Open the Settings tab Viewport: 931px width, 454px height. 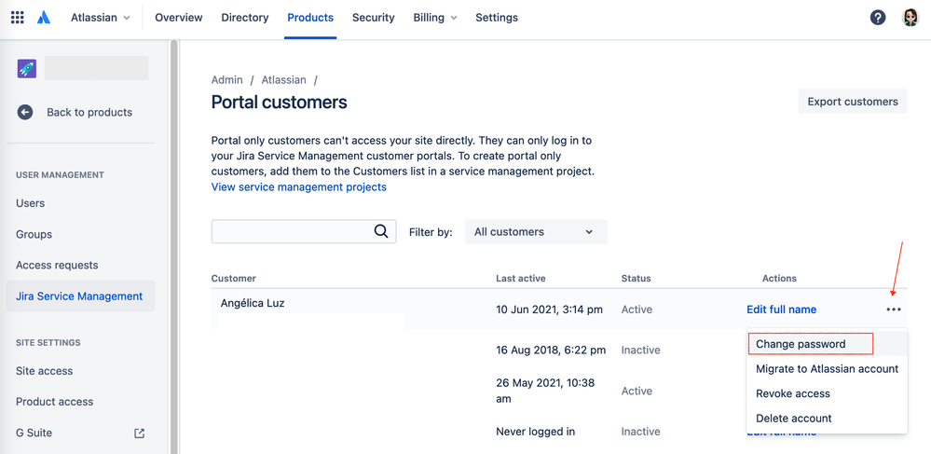[497, 18]
